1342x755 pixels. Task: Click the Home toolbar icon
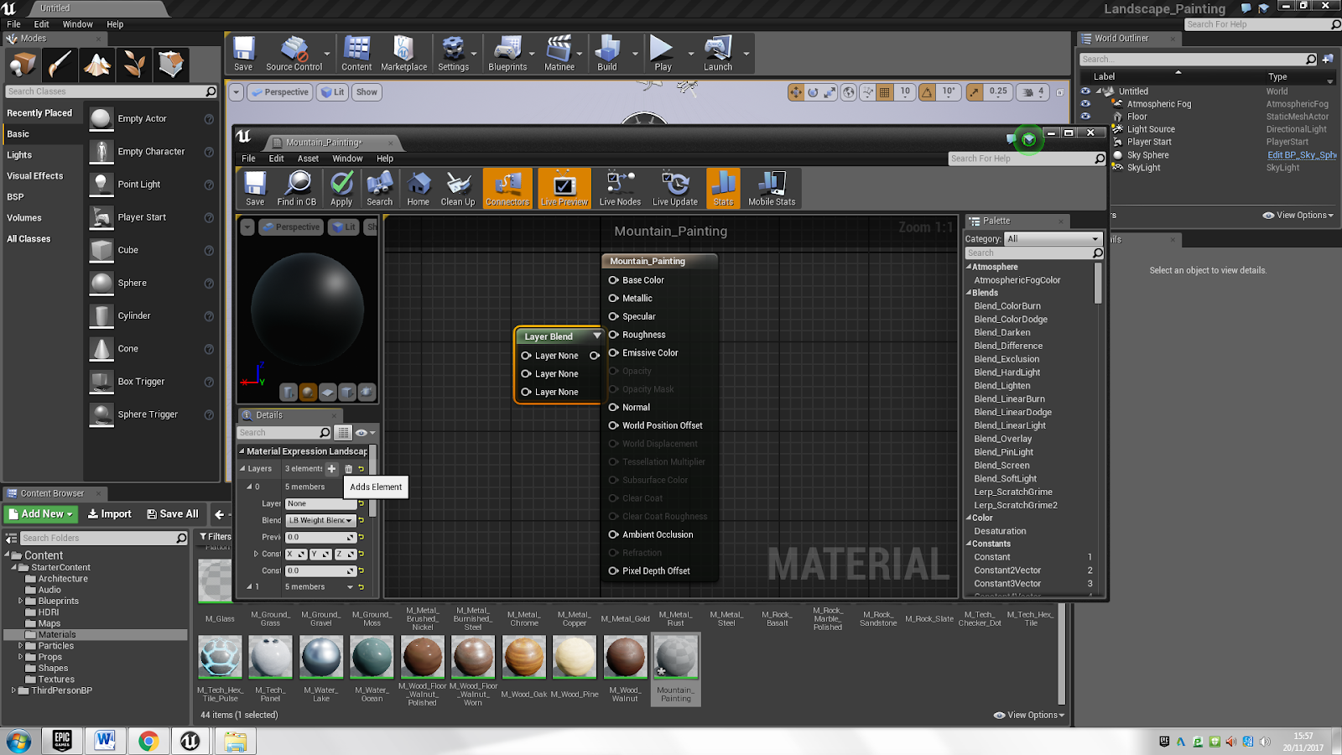coord(418,188)
